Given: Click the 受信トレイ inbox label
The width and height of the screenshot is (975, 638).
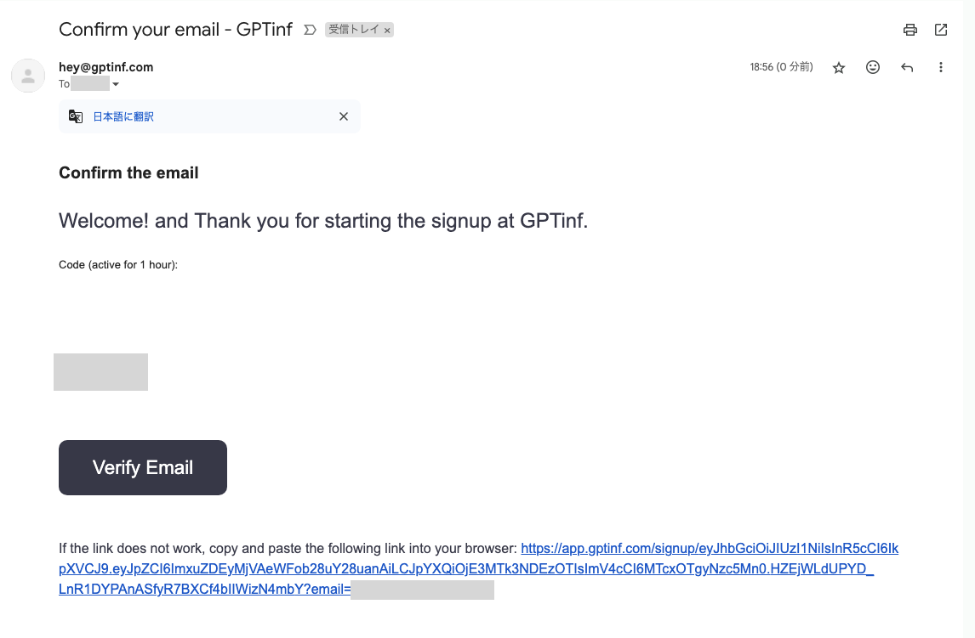Looking at the screenshot, I should 354,30.
